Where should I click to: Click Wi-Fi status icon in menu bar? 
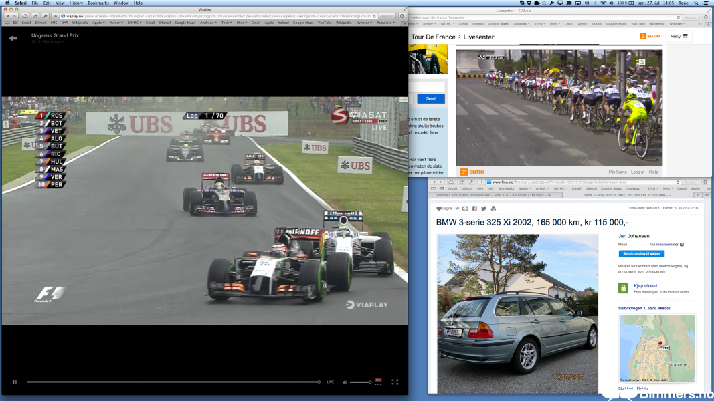tap(604, 3)
